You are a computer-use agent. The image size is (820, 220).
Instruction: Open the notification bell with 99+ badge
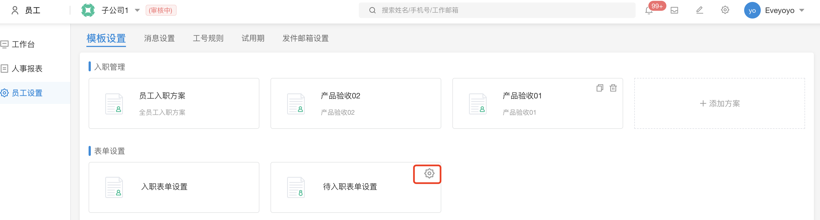pos(649,11)
